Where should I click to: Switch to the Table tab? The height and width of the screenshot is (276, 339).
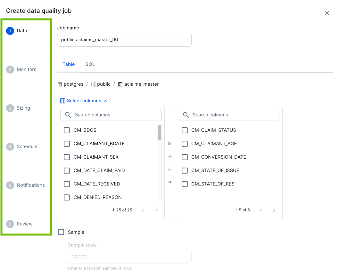pyautogui.click(x=69, y=64)
